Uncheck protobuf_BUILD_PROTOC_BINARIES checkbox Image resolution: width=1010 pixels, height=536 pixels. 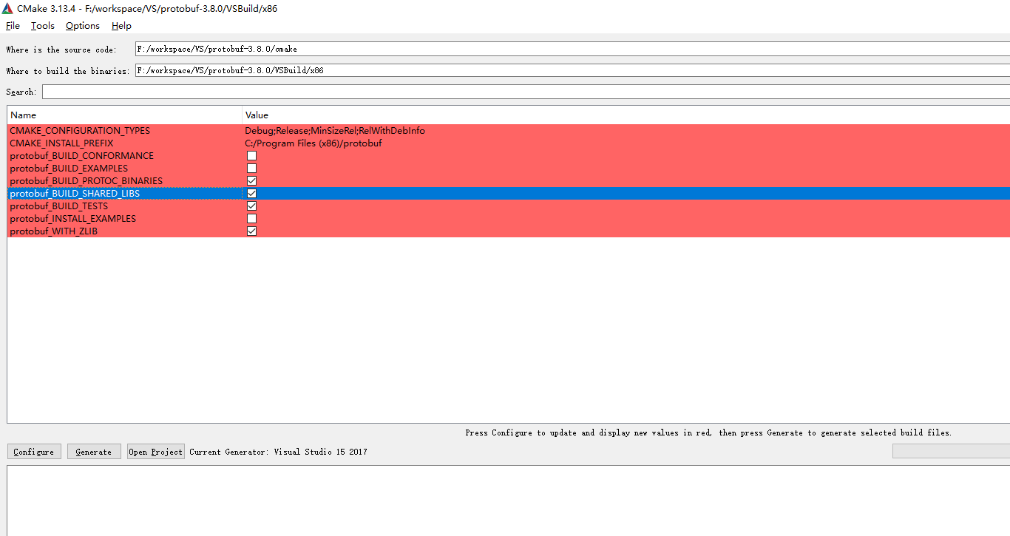[x=252, y=181]
